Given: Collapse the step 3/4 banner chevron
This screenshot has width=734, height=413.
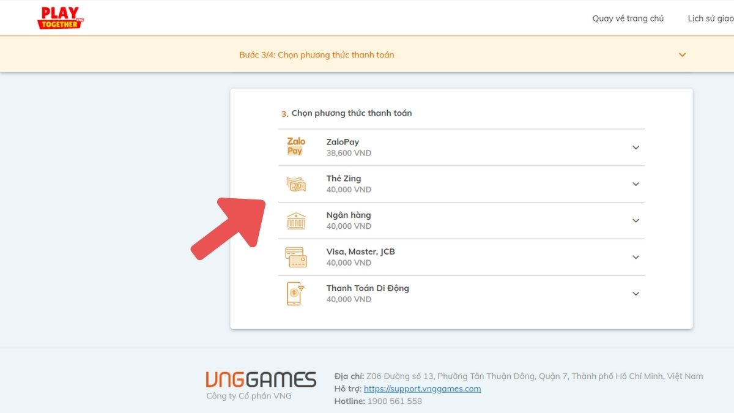Looking at the screenshot, I should [x=682, y=55].
